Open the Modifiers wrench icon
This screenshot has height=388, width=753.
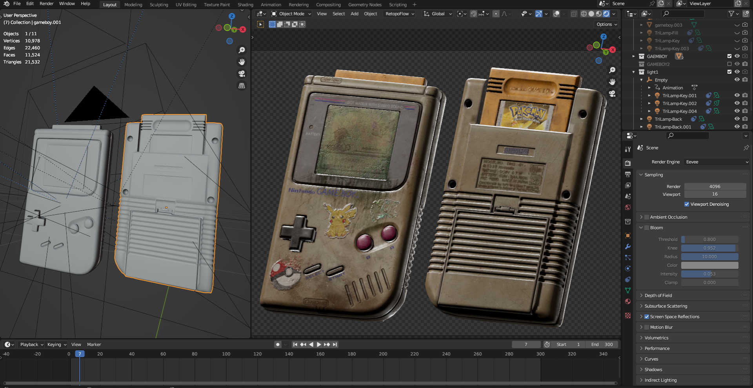[x=628, y=247]
